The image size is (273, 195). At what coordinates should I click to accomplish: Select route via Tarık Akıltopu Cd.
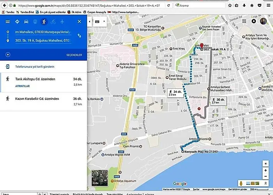pos(44,82)
